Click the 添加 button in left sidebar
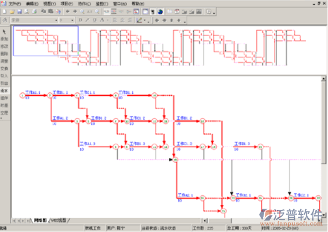Image resolution: width=328 pixels, height=232 pixels. pyautogui.click(x=4, y=39)
